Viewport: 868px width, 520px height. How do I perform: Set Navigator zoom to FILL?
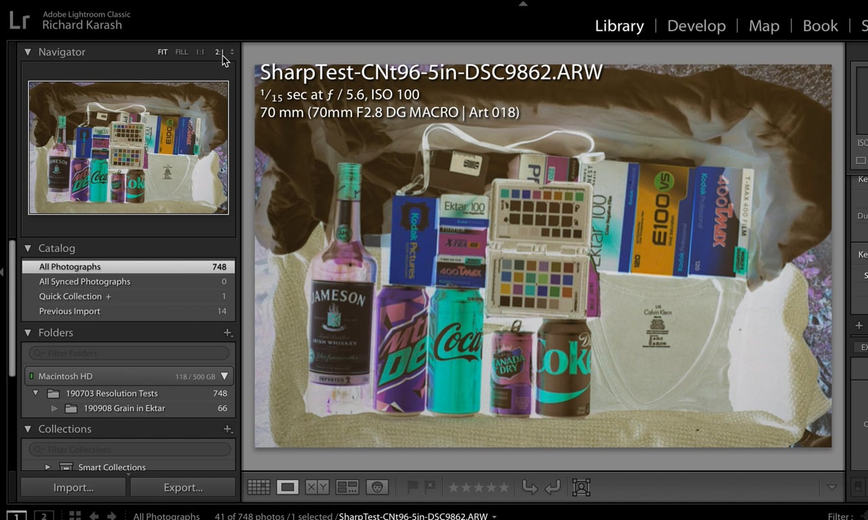[x=182, y=52]
